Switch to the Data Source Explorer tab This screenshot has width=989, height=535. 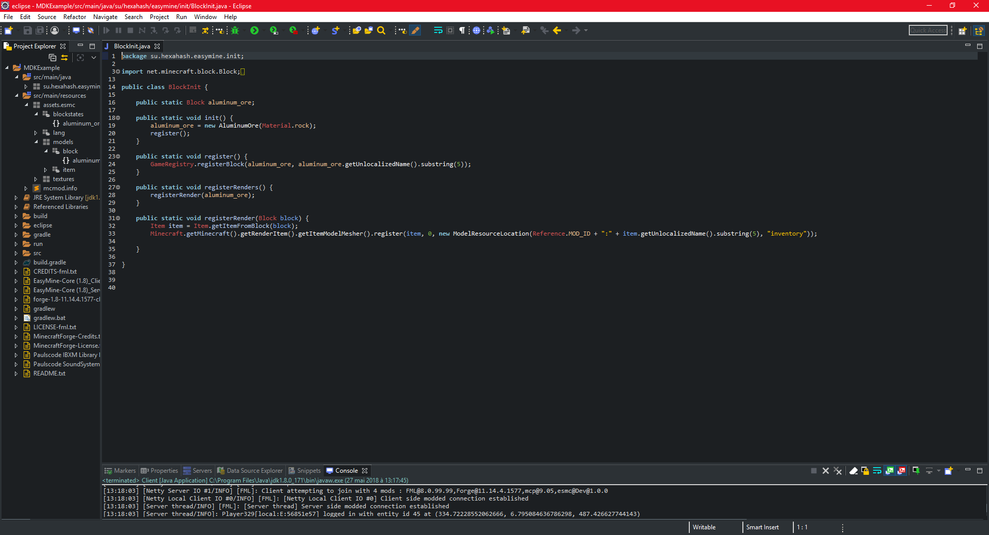[x=250, y=471]
